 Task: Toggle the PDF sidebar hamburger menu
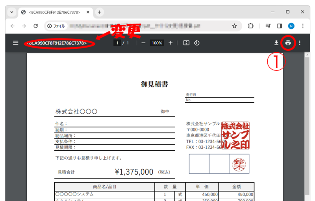16,43
